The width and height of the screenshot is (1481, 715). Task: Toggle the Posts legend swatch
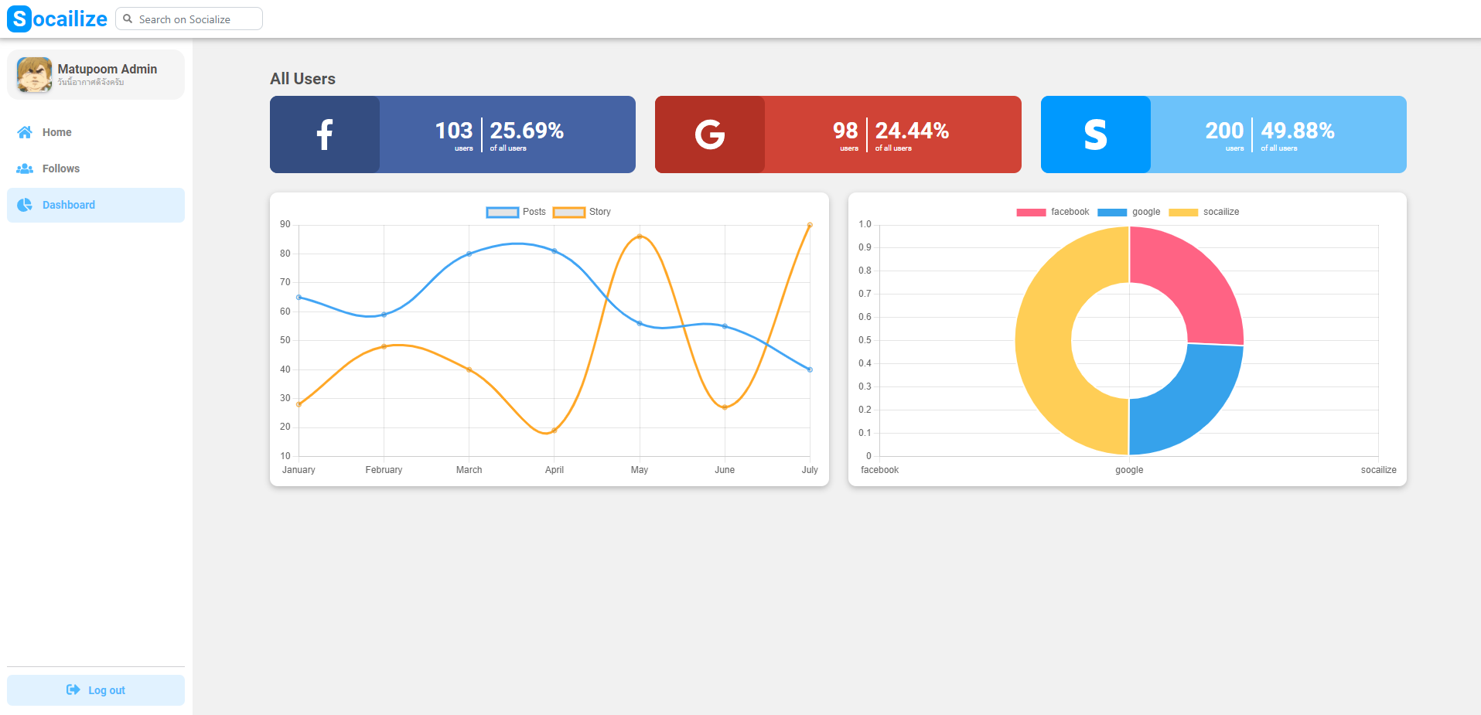pos(503,213)
